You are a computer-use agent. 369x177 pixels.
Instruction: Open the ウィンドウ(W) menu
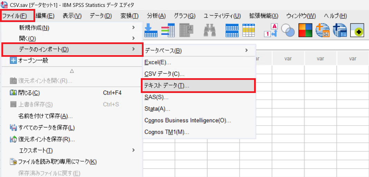point(301,16)
